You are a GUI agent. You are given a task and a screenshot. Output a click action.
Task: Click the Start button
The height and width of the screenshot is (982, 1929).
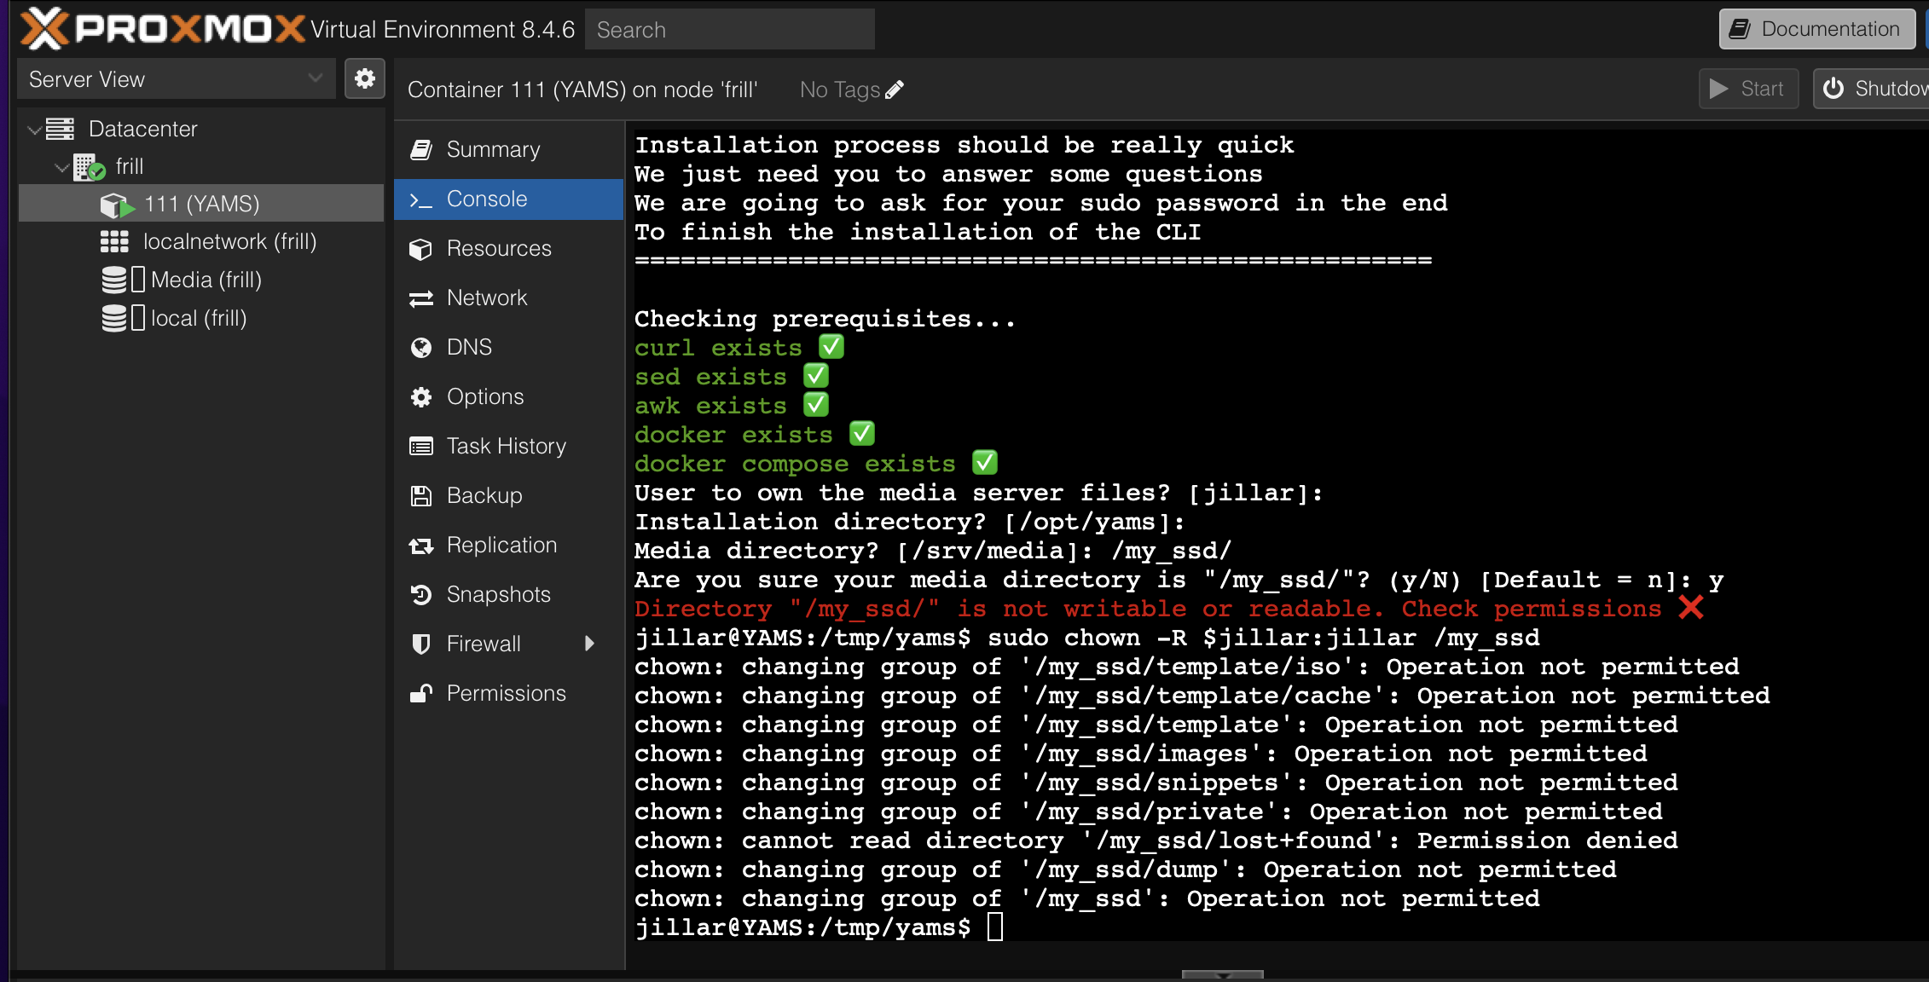click(x=1748, y=89)
